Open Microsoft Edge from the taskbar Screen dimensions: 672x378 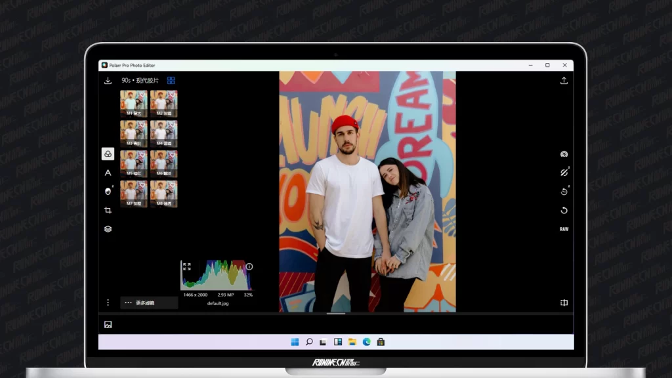(366, 342)
